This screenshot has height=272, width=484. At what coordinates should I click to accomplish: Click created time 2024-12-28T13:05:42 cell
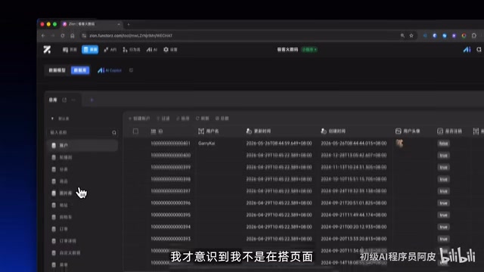pyautogui.click(x=354, y=156)
